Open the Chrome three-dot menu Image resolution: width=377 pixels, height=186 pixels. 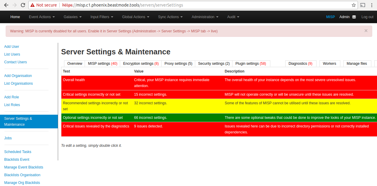click(372, 5)
